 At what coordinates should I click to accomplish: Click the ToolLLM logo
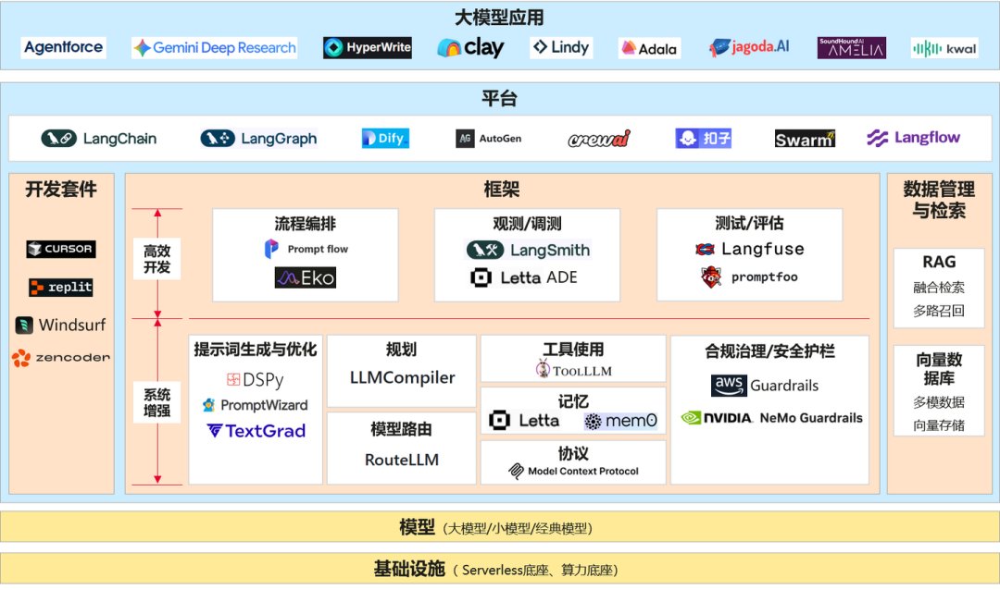[x=574, y=370]
